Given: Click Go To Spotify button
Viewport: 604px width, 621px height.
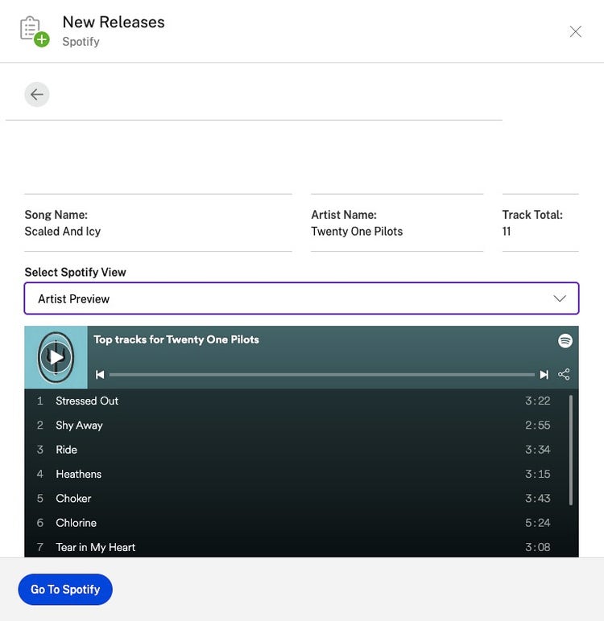Looking at the screenshot, I should coord(65,590).
